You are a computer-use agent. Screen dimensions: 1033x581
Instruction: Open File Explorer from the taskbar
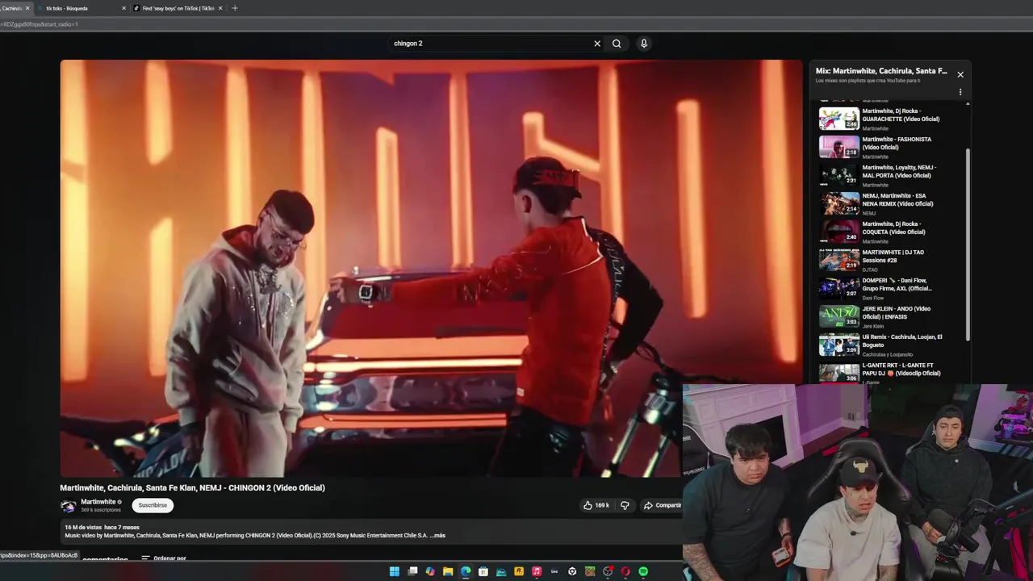pyautogui.click(x=448, y=571)
